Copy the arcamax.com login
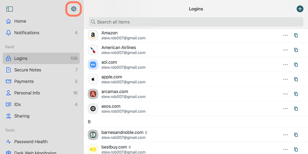 click(296, 94)
